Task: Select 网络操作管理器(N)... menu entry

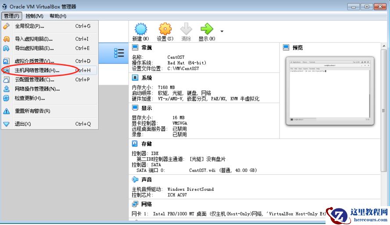Action: tap(50, 89)
